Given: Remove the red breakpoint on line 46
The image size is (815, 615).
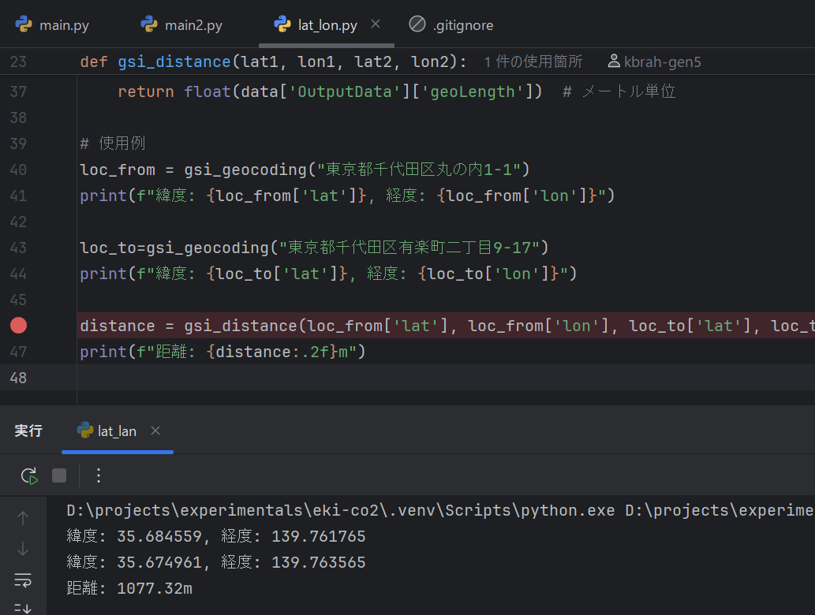Looking at the screenshot, I should pos(19,325).
